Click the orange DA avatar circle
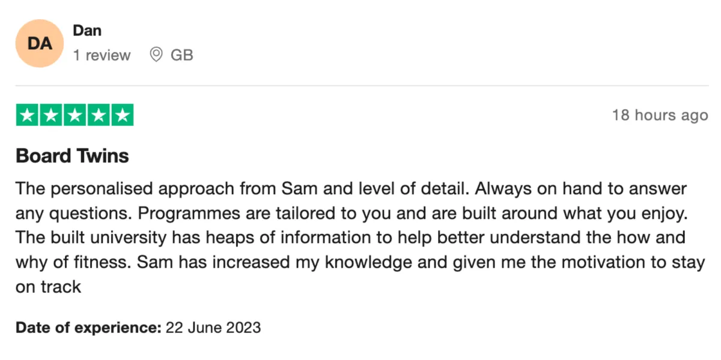 40,43
